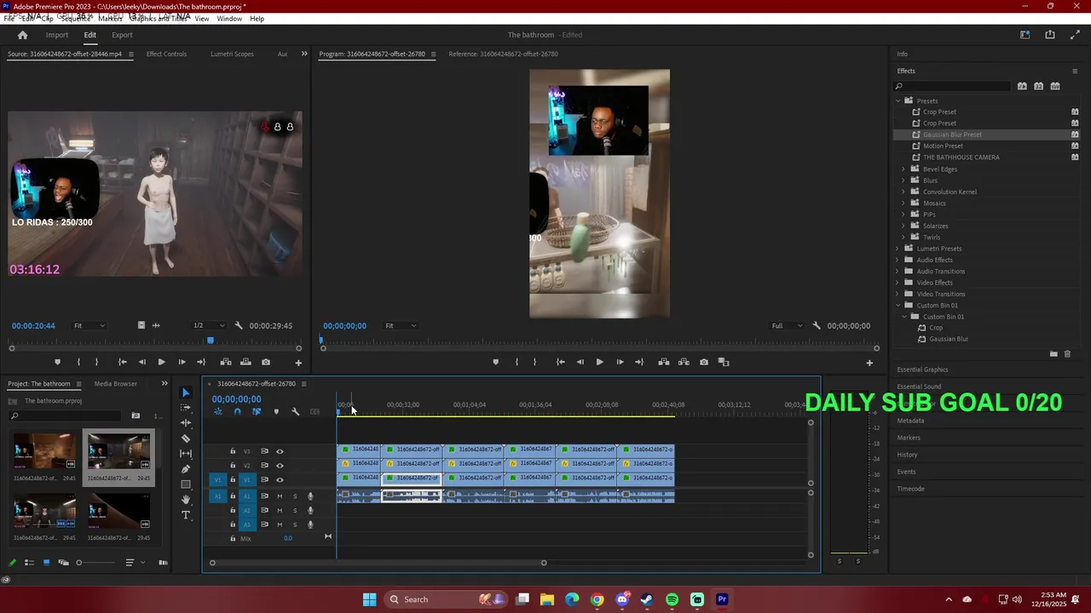Viewport: 1091px width, 613px height.
Task: Open Program playback resolution Full dropdown
Action: pyautogui.click(x=787, y=325)
